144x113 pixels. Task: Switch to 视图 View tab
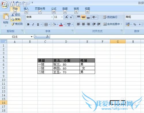[87, 9]
